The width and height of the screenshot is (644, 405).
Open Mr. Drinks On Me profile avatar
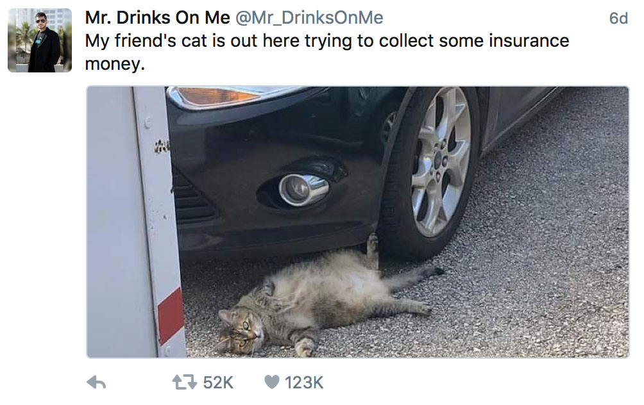pyautogui.click(x=40, y=40)
